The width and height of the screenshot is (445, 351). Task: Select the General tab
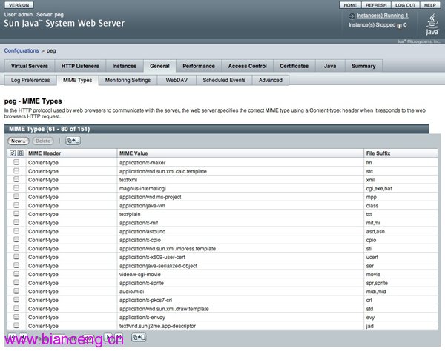(x=159, y=66)
